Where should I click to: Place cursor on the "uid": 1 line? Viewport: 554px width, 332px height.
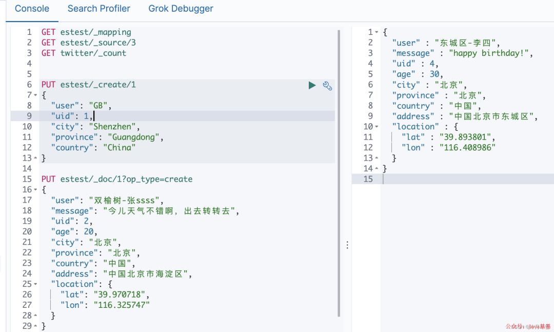72,116
